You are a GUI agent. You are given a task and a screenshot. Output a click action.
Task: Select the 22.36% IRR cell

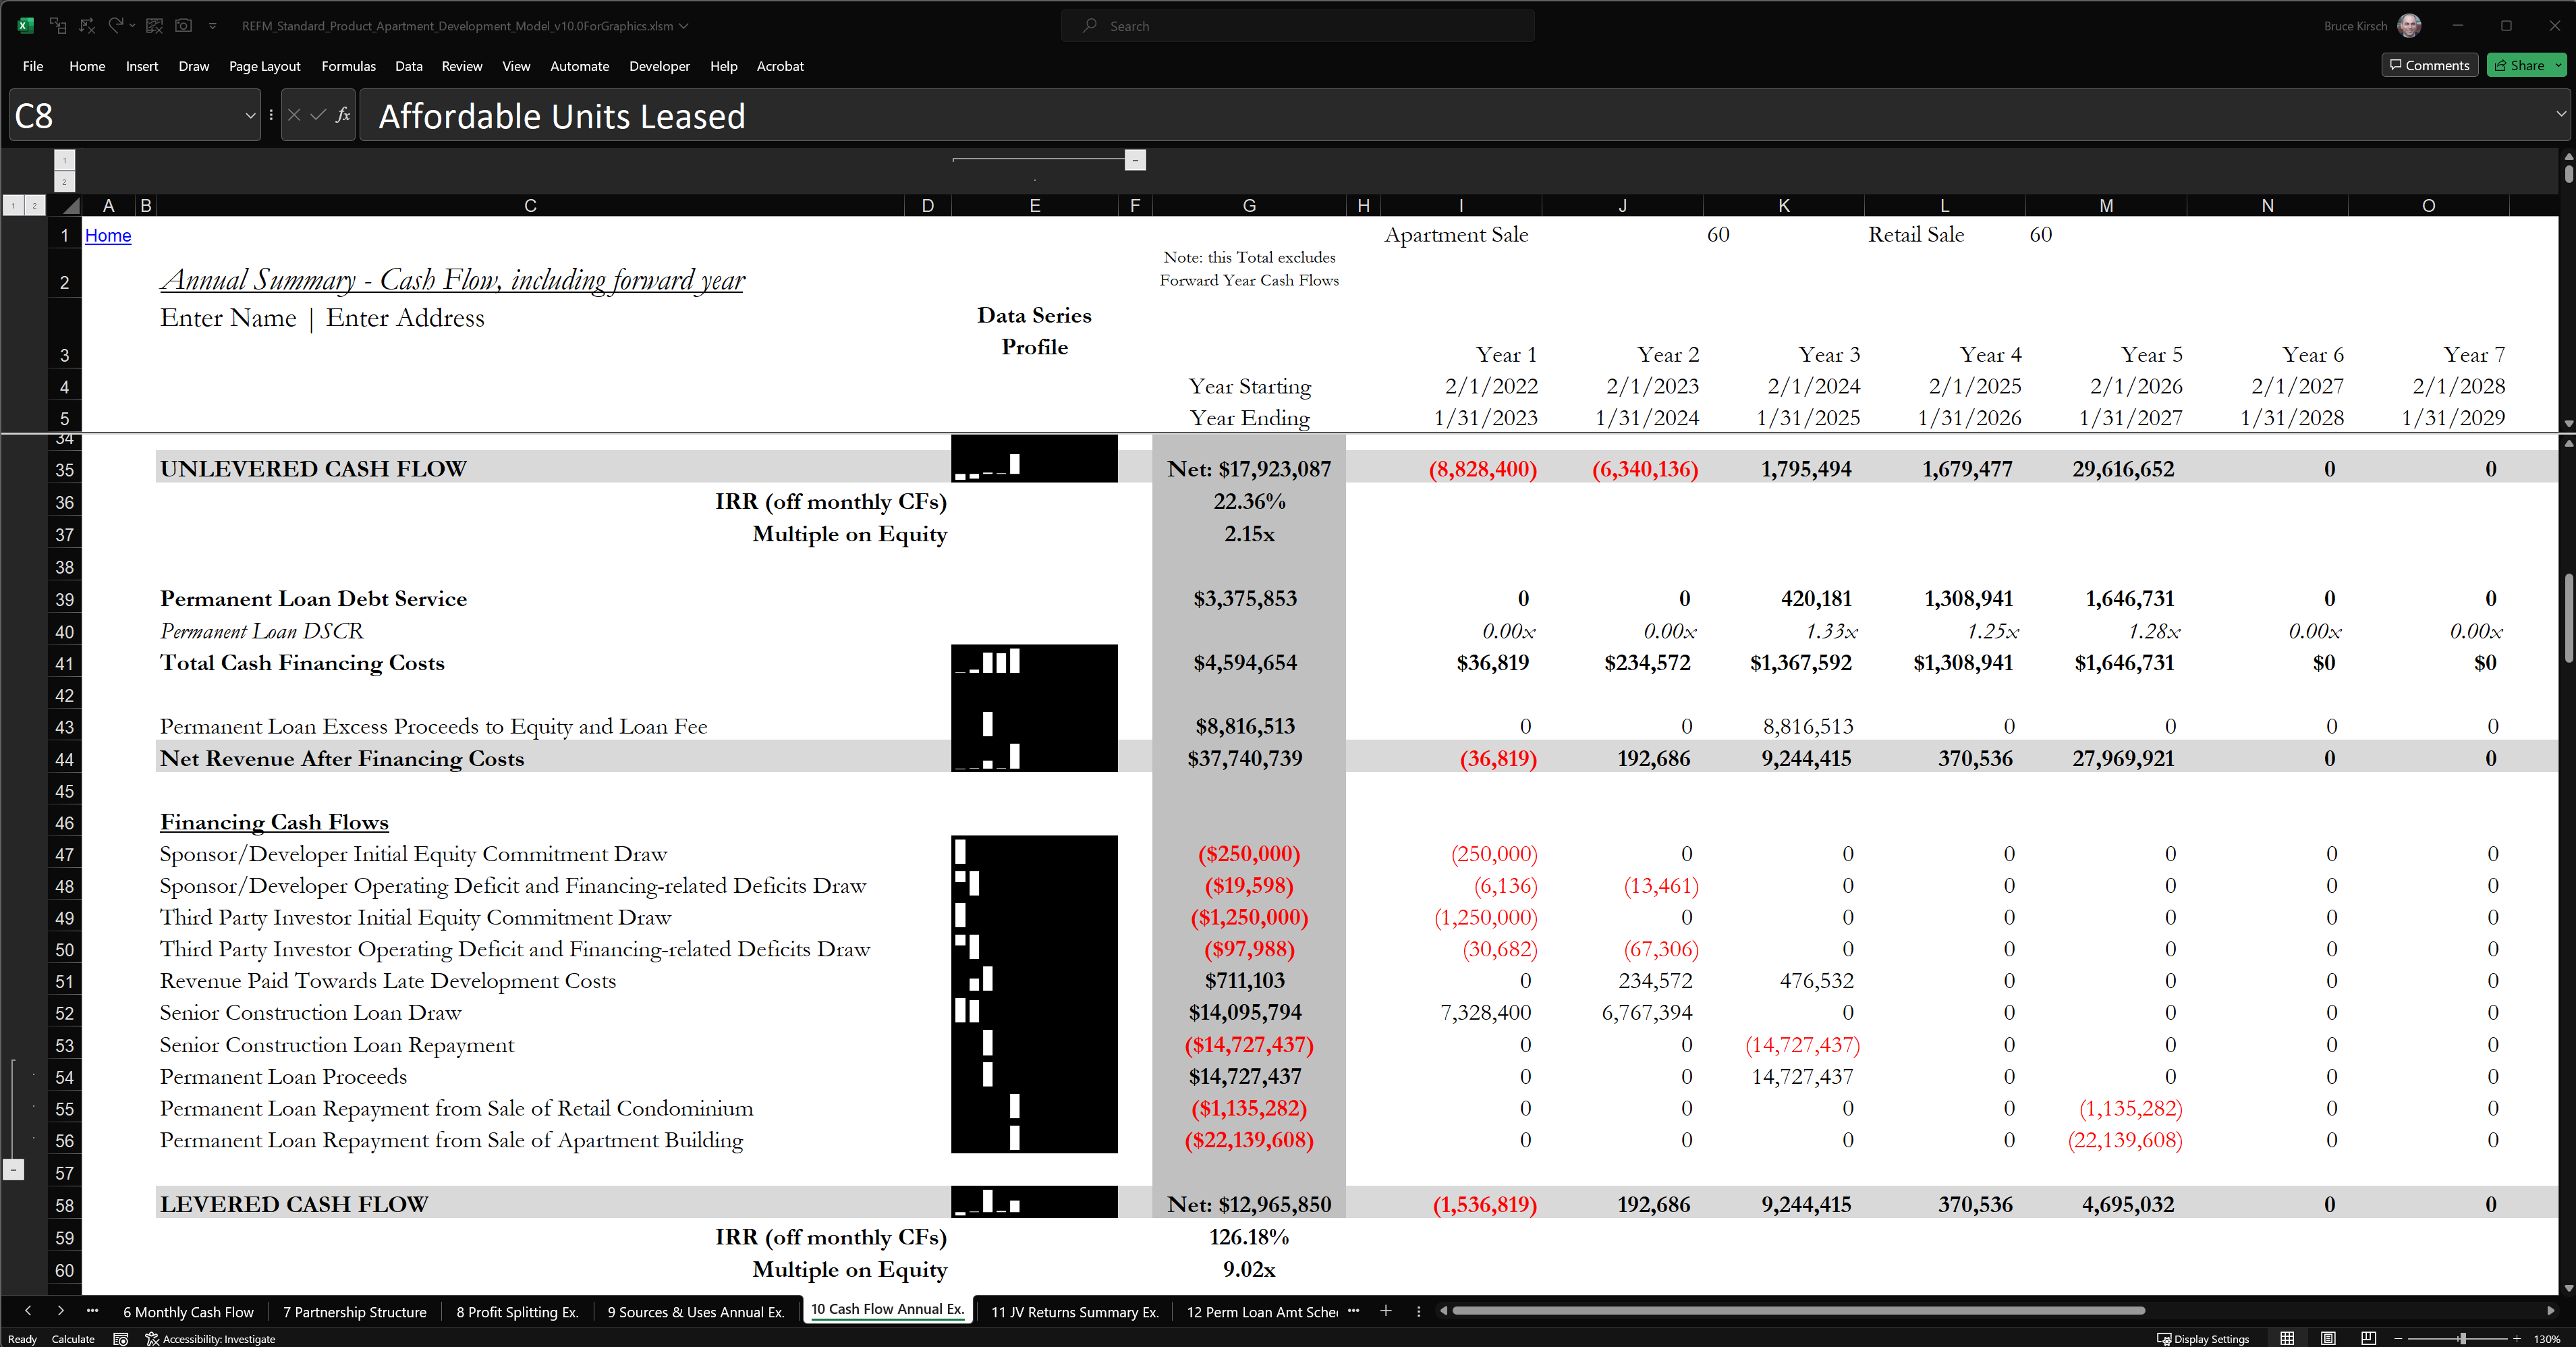point(1249,501)
